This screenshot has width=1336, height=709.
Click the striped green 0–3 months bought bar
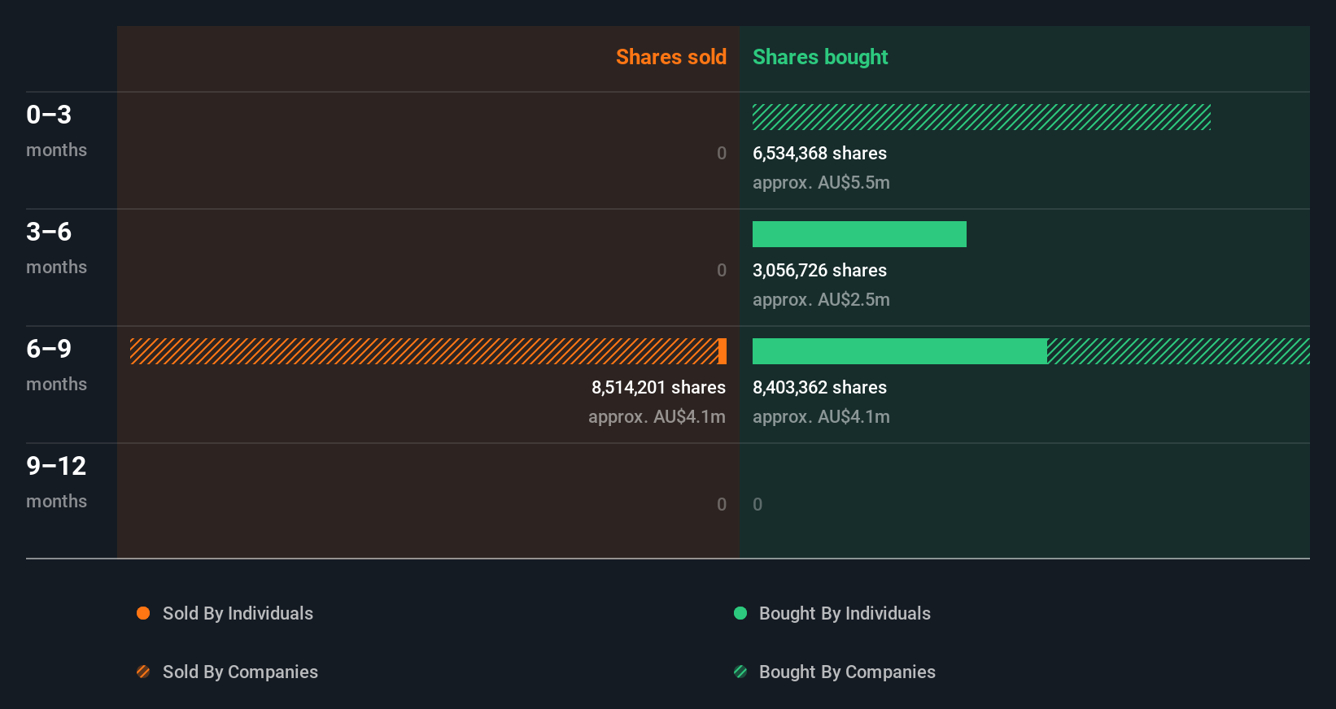[x=981, y=117]
